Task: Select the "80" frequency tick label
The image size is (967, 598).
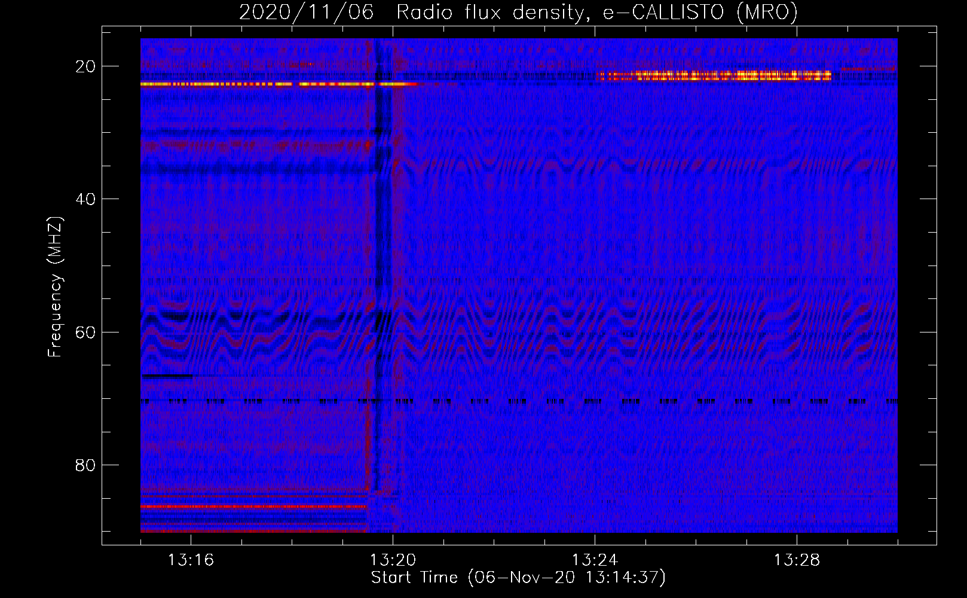Action: coord(85,465)
